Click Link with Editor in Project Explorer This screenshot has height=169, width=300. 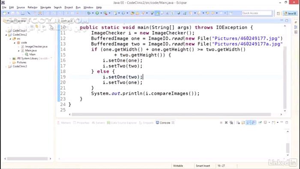pyautogui.click(x=37, y=27)
